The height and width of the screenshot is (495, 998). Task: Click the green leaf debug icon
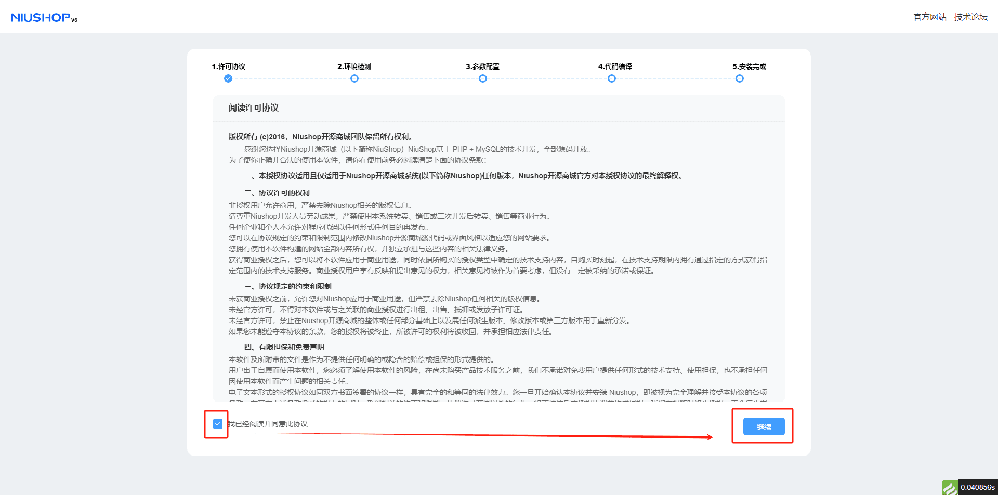click(950, 487)
